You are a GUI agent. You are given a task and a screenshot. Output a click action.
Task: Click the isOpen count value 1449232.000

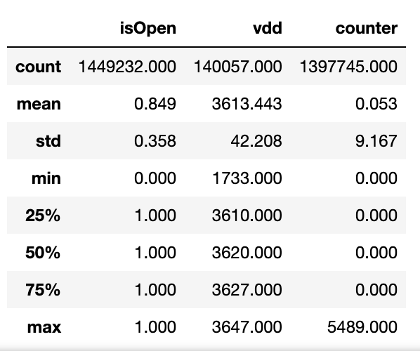pyautogui.click(x=127, y=67)
